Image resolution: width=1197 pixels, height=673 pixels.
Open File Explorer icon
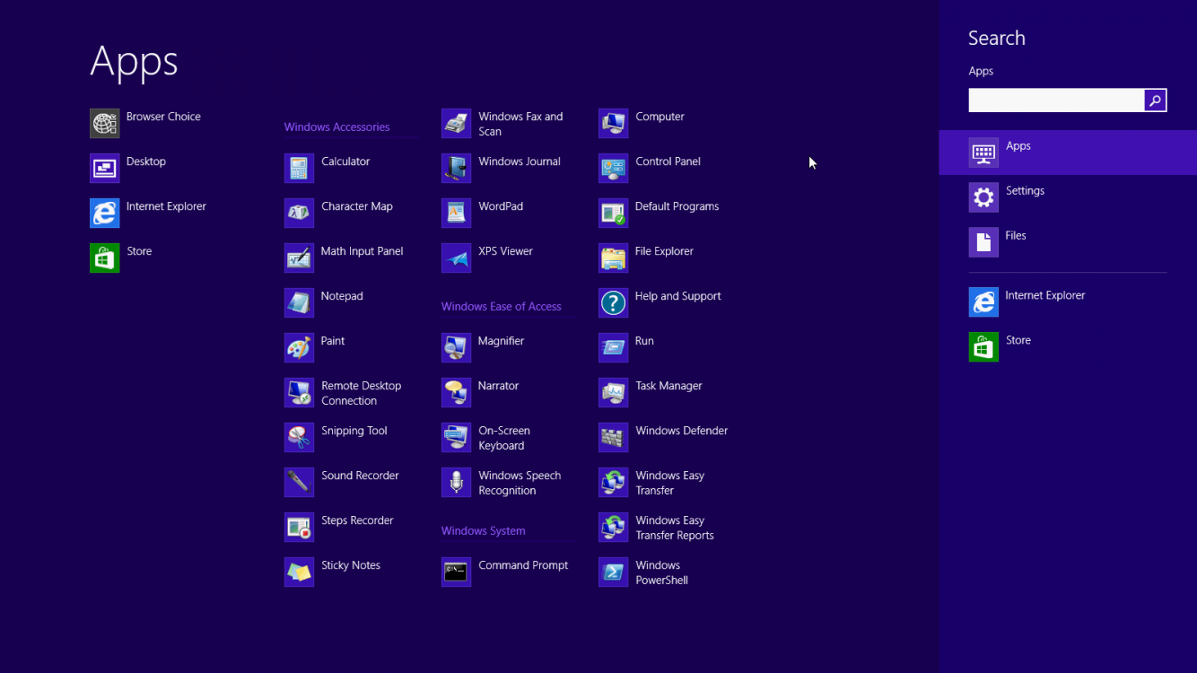tap(613, 258)
